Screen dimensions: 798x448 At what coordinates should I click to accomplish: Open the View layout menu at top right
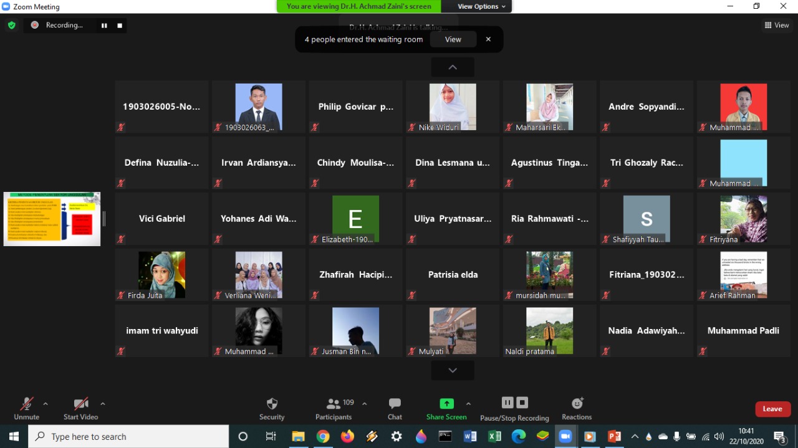pyautogui.click(x=777, y=26)
